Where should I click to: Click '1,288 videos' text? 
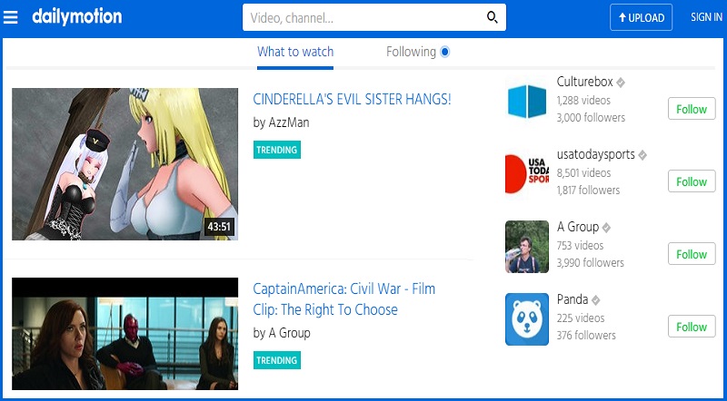point(583,101)
